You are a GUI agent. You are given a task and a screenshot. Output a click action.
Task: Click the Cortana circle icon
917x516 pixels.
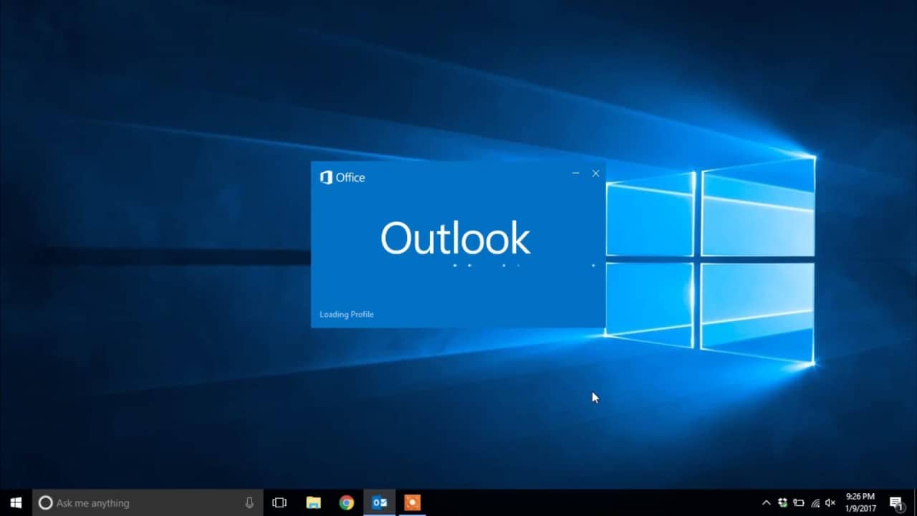[47, 502]
